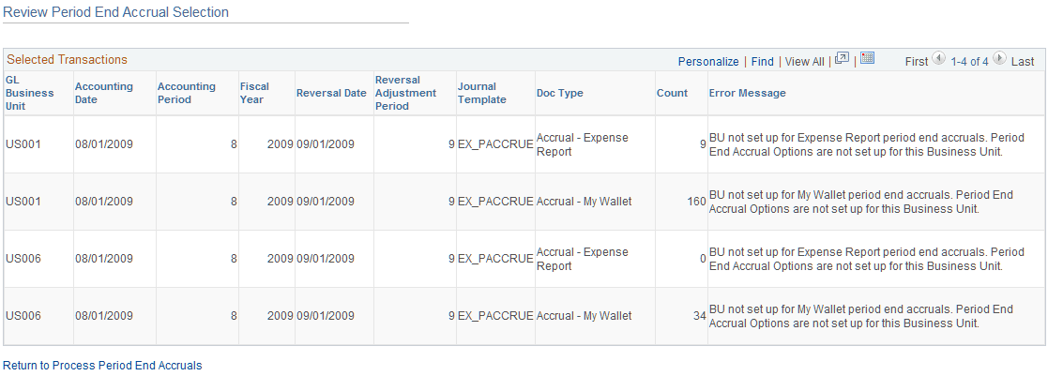Click the Reversal Date column header
1048x376 pixels.
[331, 93]
